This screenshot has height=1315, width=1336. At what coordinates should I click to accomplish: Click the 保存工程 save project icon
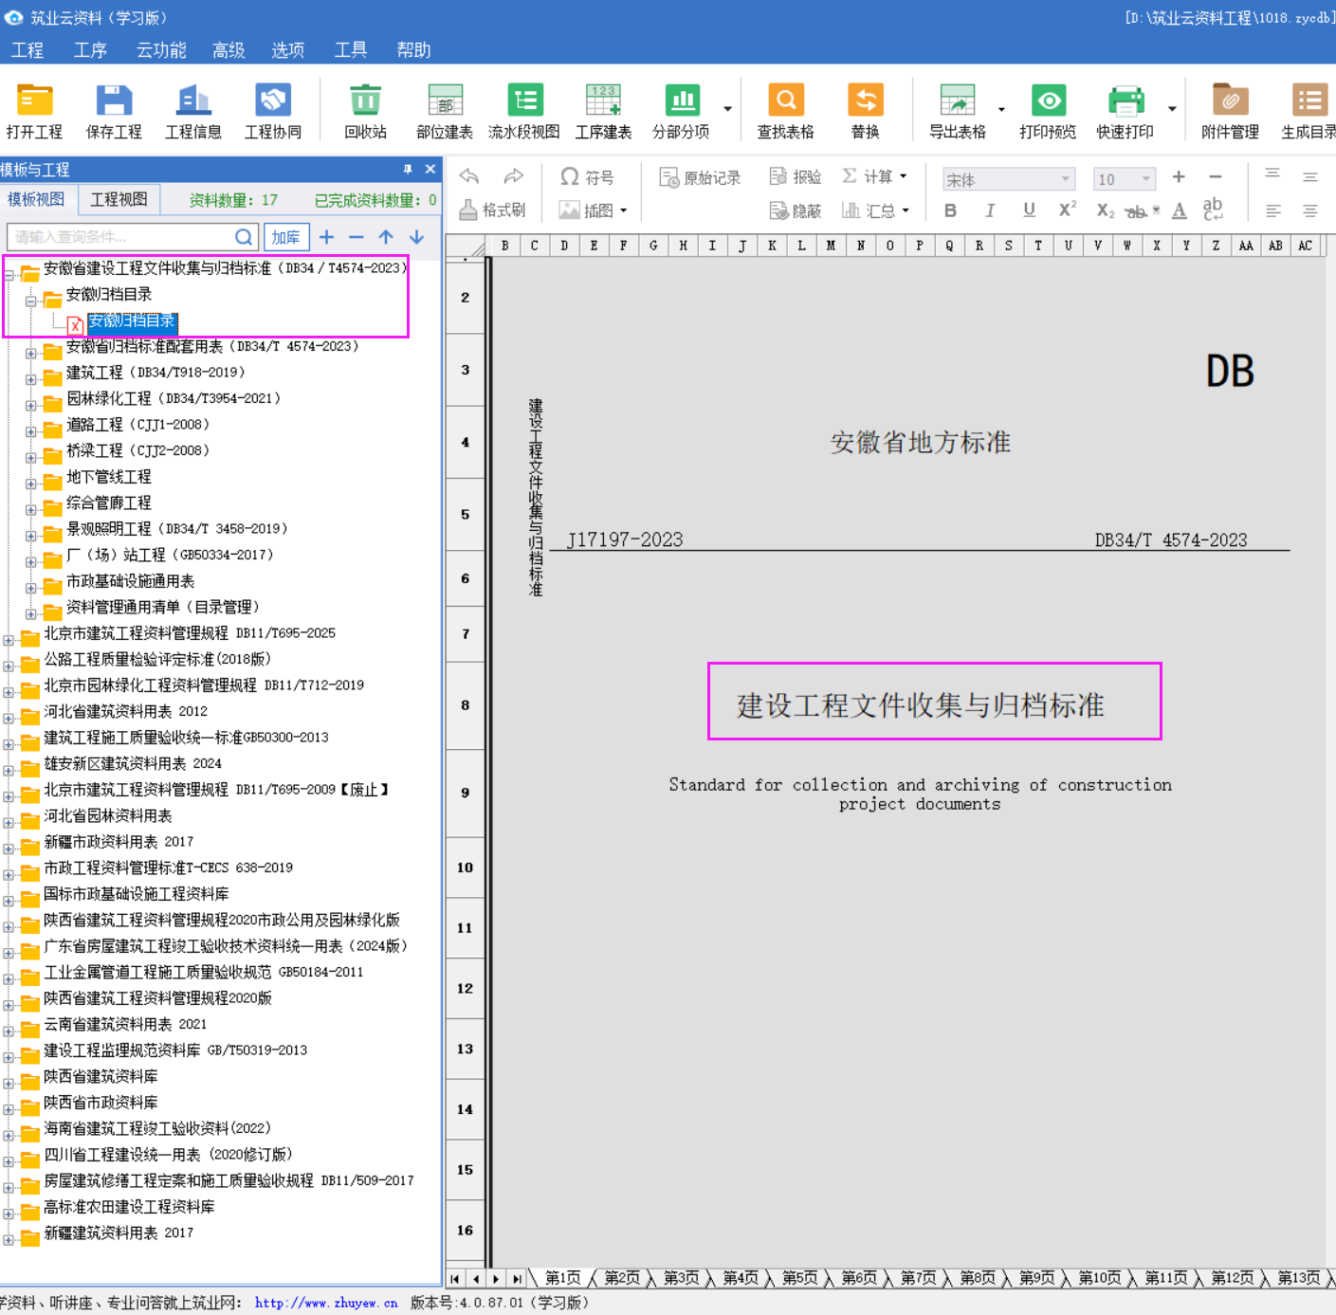(x=114, y=102)
